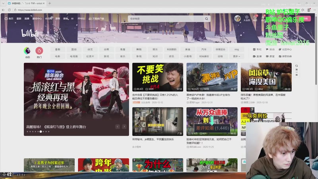Open the 摇滚红与黑 carousel banner
This screenshot has height=179, width=318.
(x=76, y=99)
